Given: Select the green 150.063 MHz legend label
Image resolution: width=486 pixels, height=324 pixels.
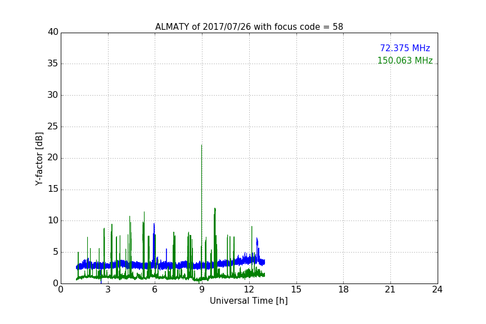Looking at the screenshot, I should point(405,60).
